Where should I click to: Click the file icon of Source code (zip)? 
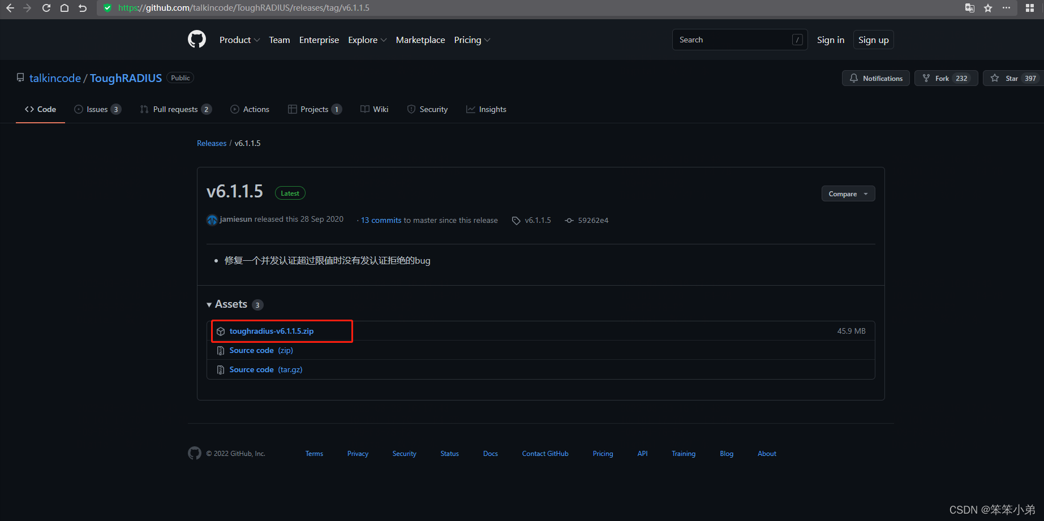pos(221,351)
